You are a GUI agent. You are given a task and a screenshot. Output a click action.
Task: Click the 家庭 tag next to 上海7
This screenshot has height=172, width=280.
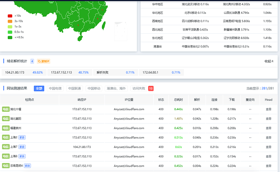click(x=22, y=147)
